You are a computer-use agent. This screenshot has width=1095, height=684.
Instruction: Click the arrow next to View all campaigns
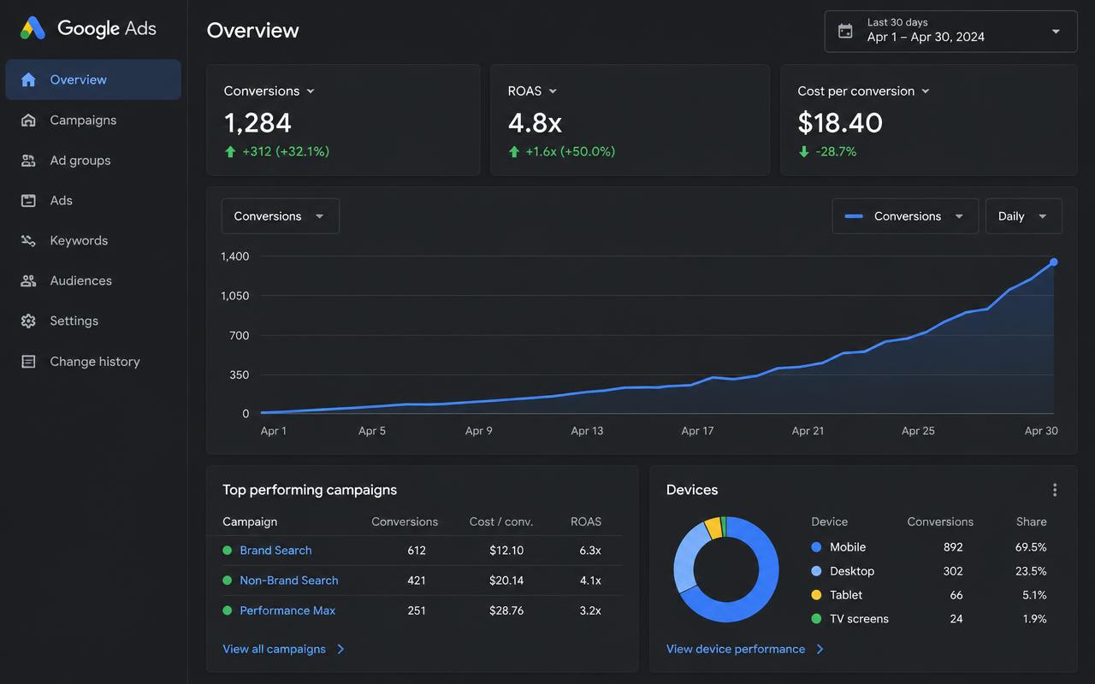tap(340, 649)
